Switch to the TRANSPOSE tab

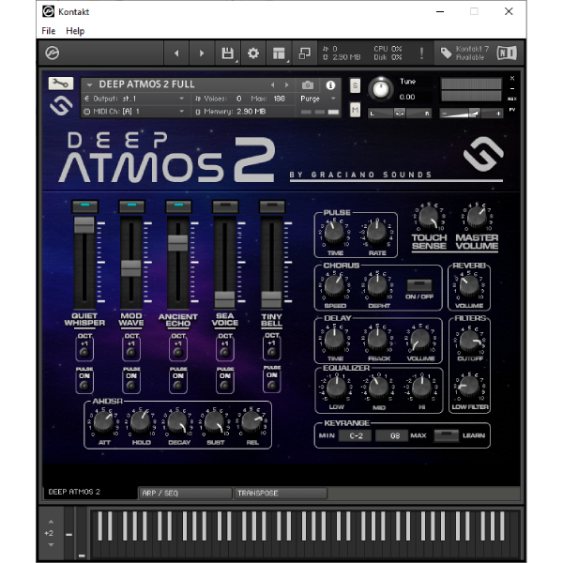tap(281, 493)
